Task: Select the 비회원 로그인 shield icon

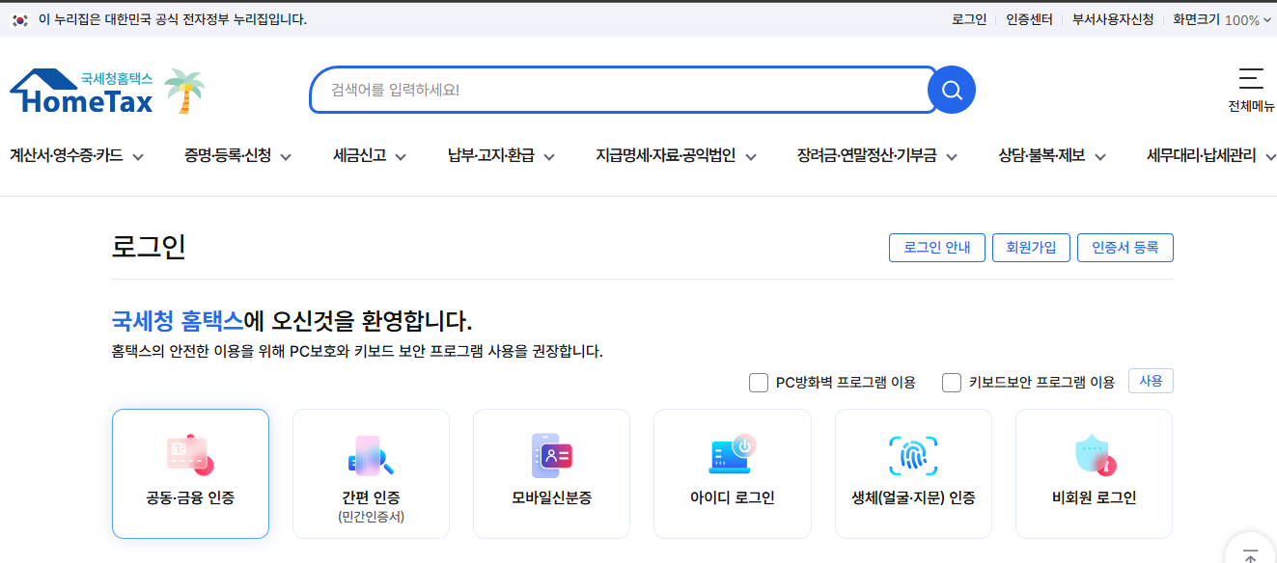Action: point(1093,453)
